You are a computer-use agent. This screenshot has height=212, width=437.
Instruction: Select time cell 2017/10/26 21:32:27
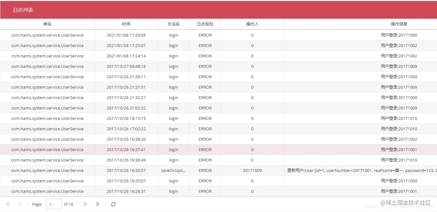point(126,97)
